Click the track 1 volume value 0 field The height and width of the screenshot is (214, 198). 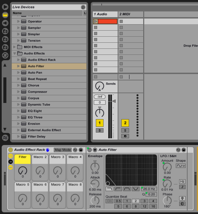tap(100, 102)
